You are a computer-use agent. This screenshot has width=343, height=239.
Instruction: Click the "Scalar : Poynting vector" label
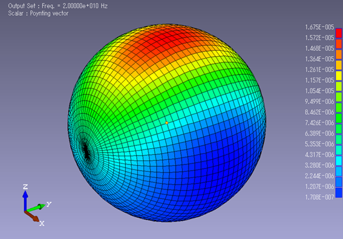[38, 13]
